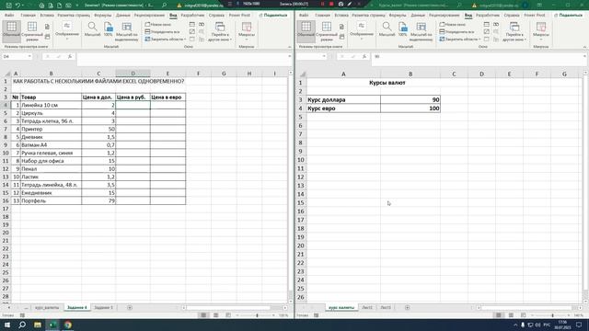
Task: Open Chrome from Windows taskbar
Action: point(67,325)
